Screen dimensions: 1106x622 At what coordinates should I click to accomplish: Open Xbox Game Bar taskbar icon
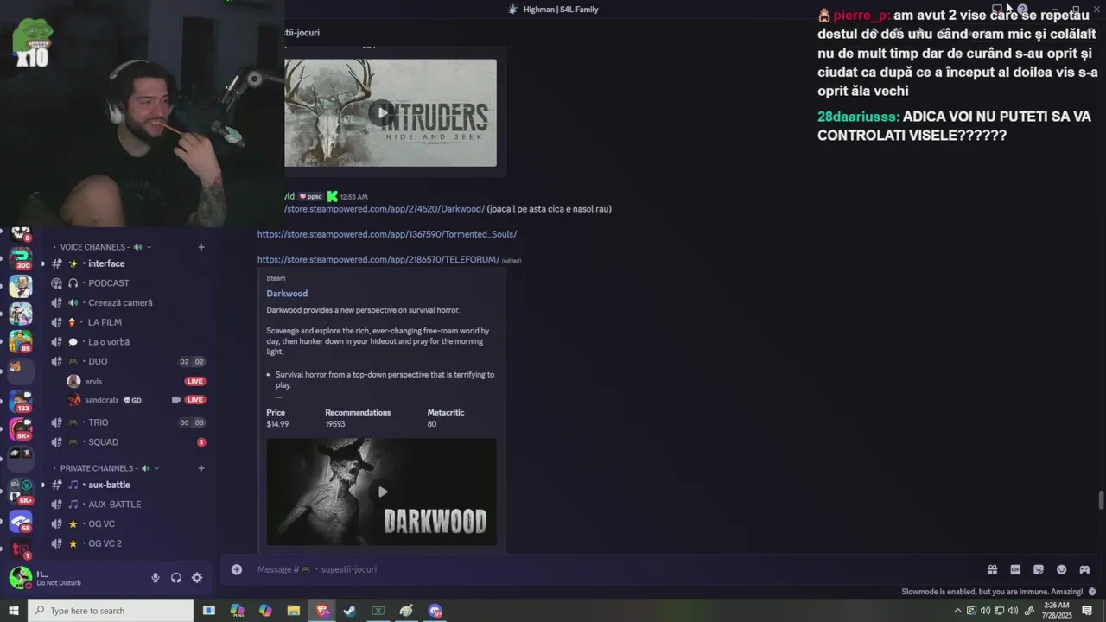pos(378,611)
